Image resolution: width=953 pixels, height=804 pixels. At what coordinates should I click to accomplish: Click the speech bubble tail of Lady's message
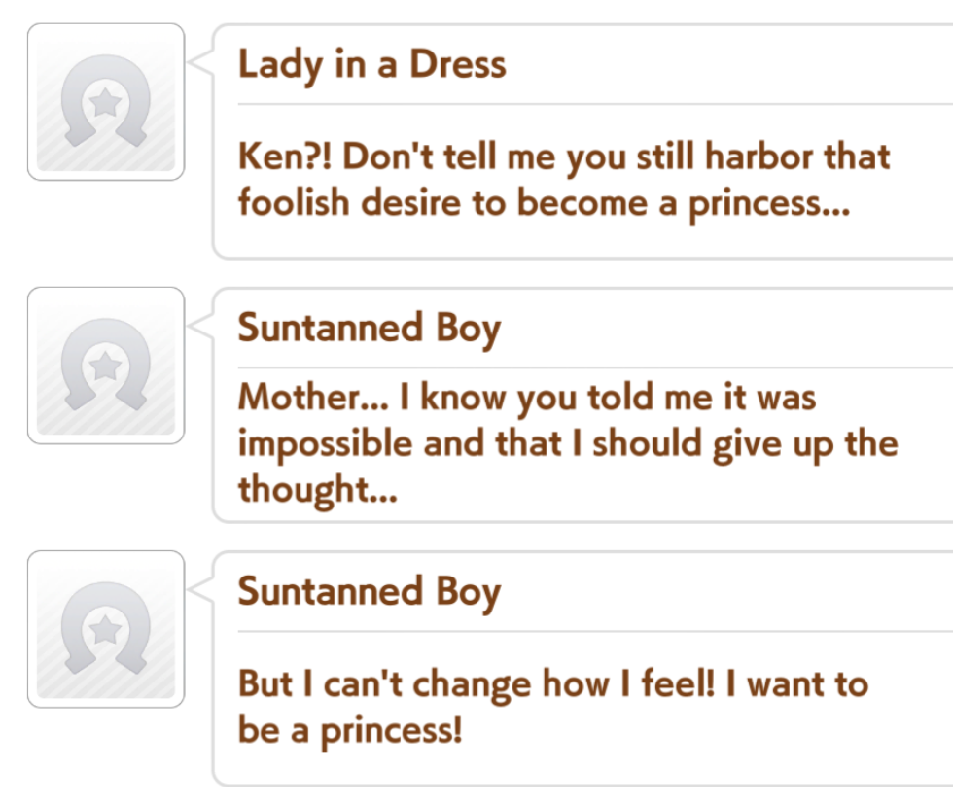pos(201,62)
